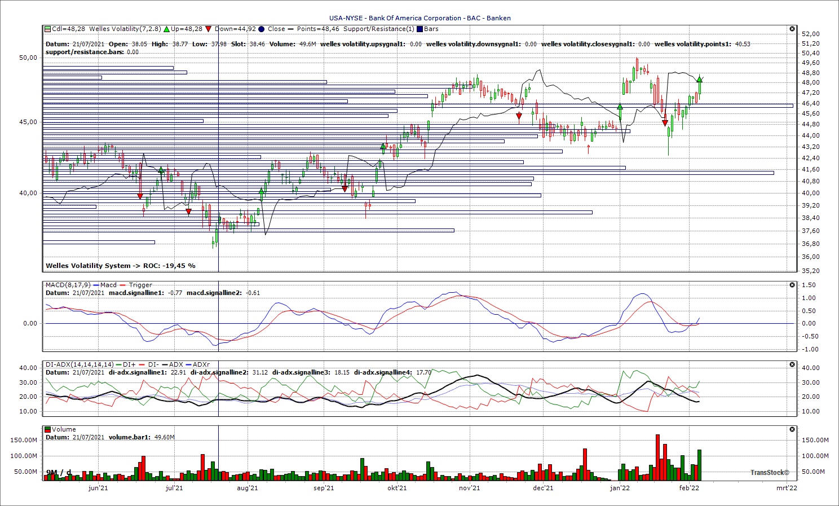Click the macd.signalline1 value -0.77
This screenshot has width=839, height=506.
(176, 293)
